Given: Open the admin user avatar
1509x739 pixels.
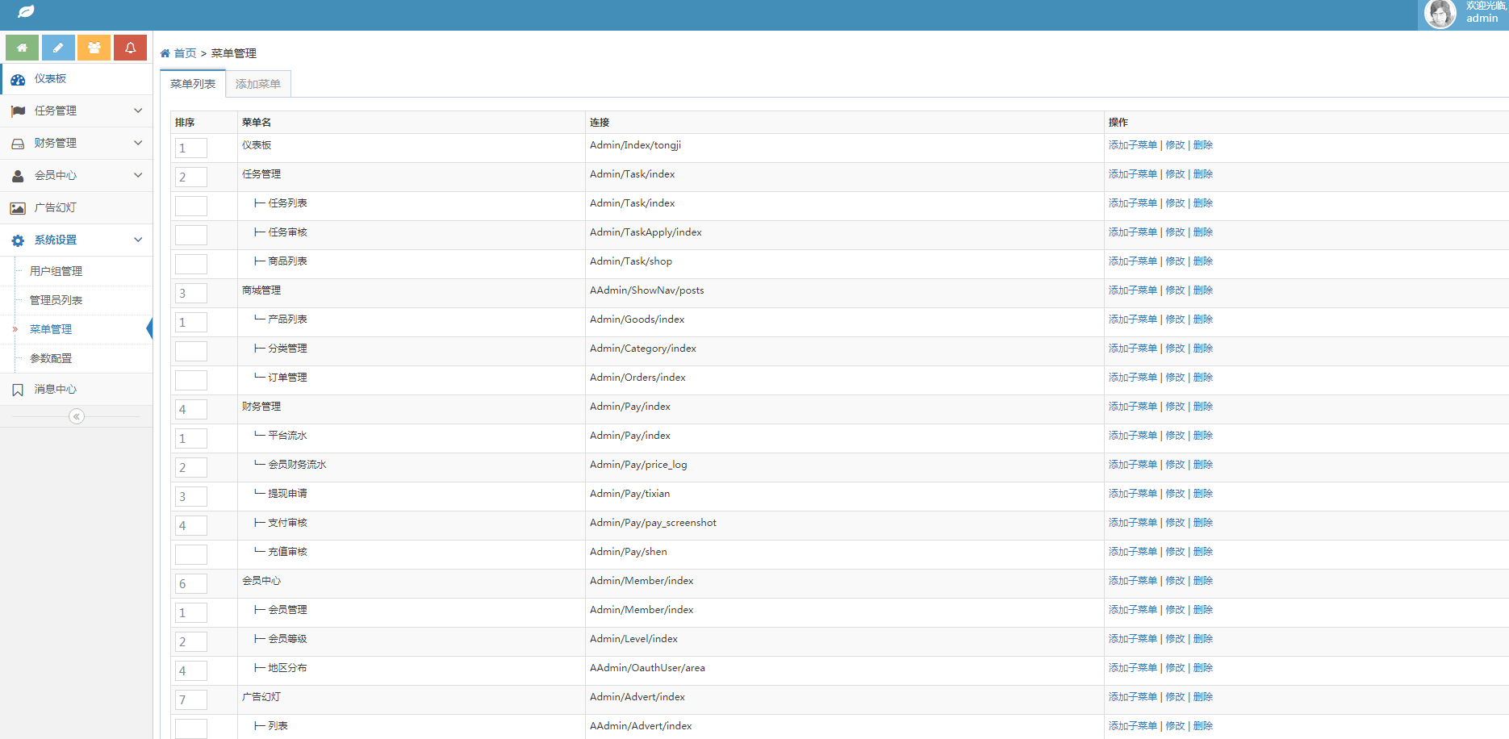Looking at the screenshot, I should pyautogui.click(x=1440, y=14).
